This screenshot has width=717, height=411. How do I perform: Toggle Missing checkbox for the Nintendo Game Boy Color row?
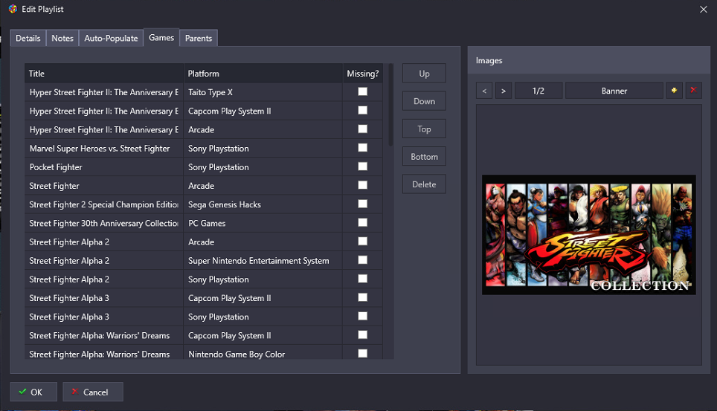(x=363, y=353)
